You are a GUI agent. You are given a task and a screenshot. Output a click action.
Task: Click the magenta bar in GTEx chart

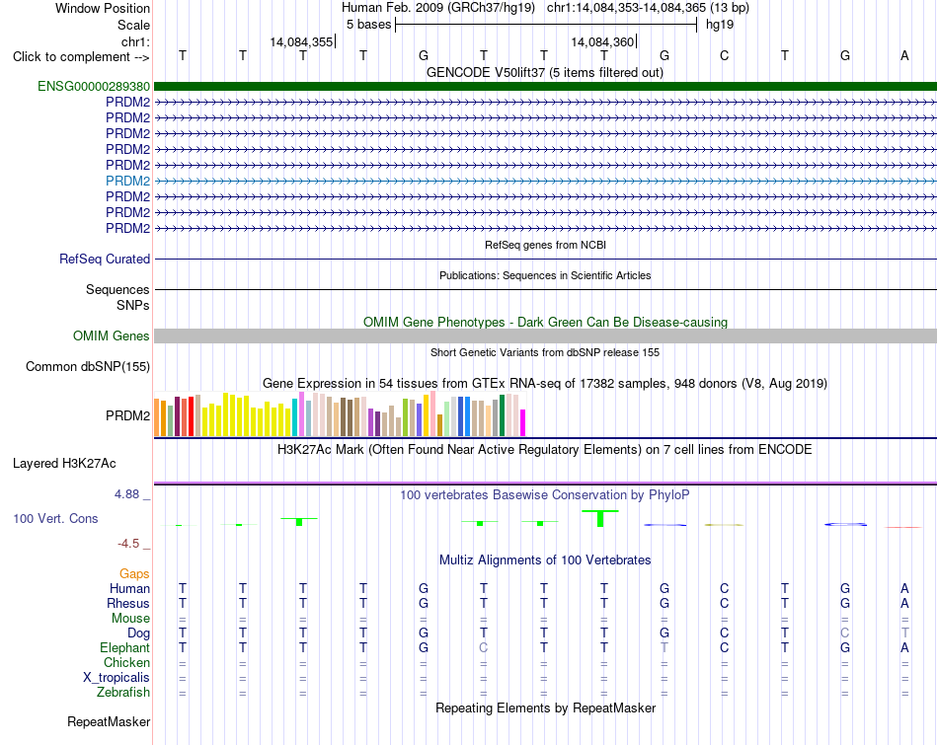coord(523,422)
